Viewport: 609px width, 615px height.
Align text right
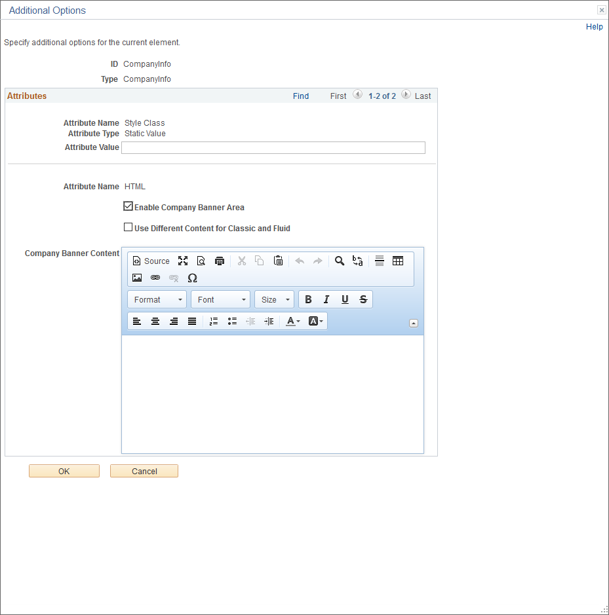(x=174, y=322)
